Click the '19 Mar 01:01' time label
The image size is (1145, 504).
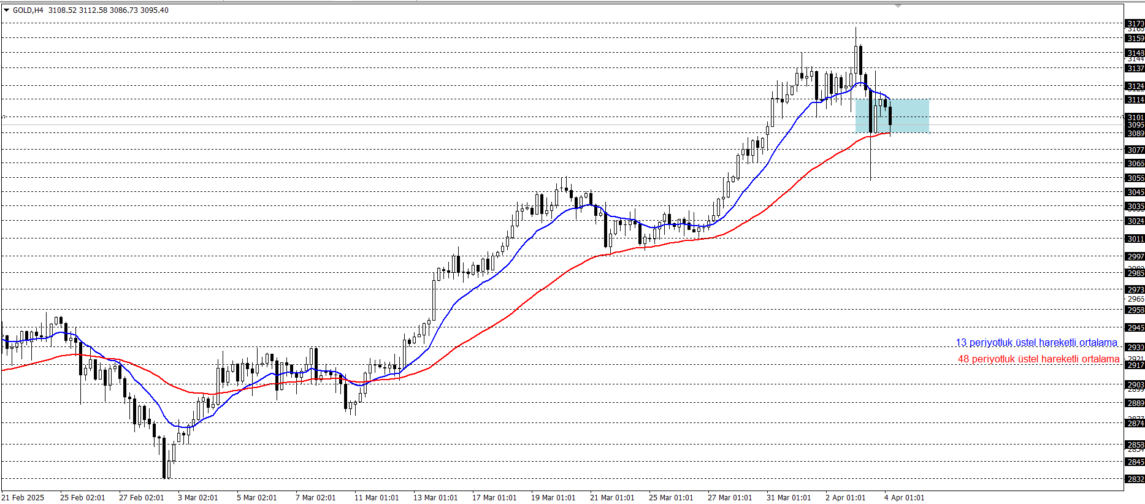(553, 498)
